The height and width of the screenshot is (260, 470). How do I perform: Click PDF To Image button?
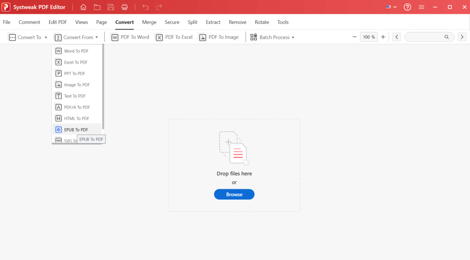coord(219,38)
